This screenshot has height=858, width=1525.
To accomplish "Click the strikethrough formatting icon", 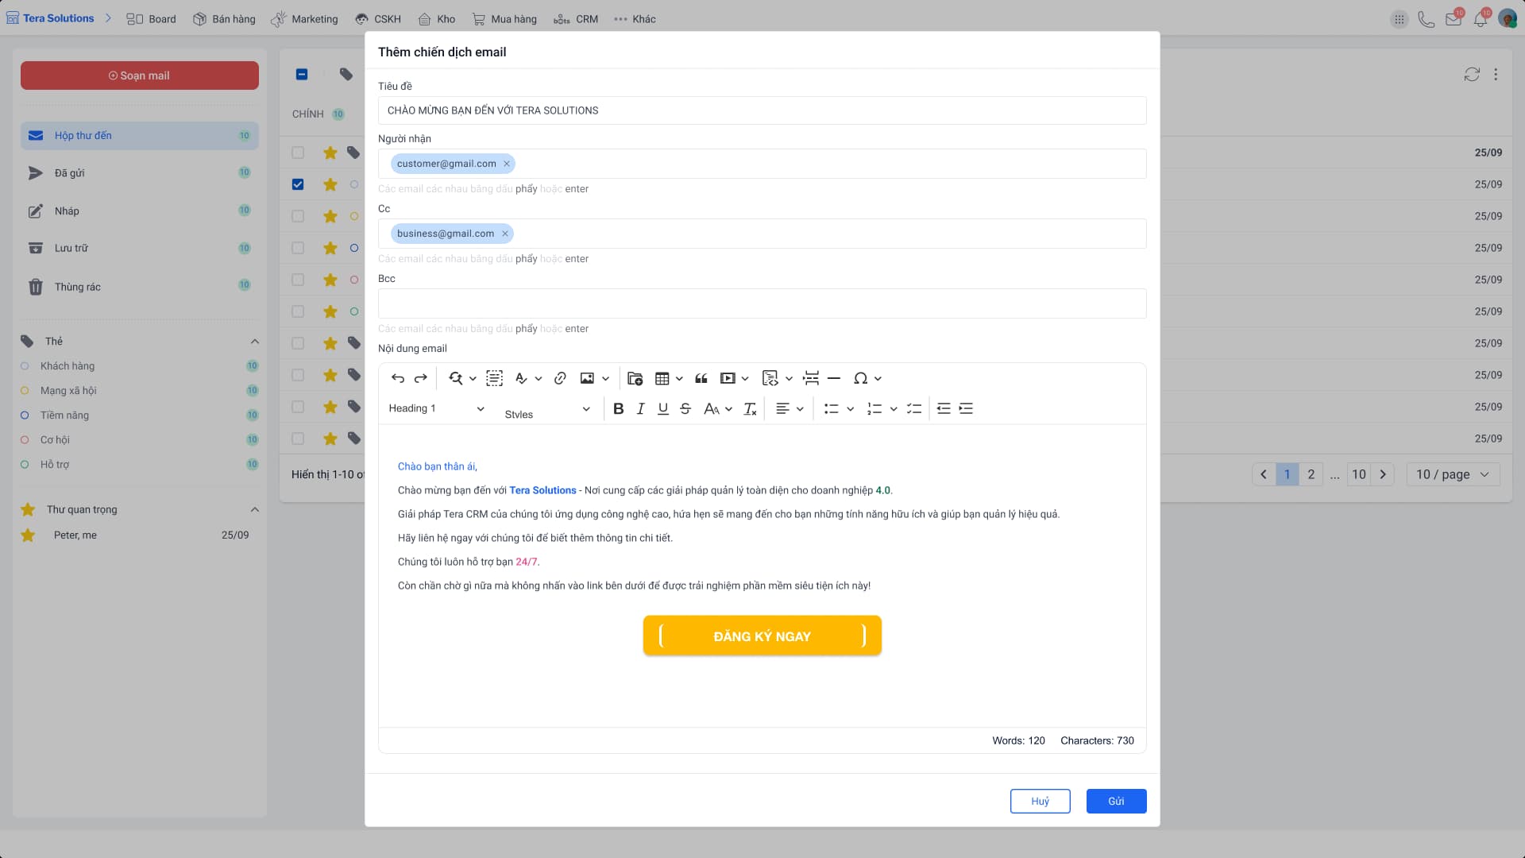I will coord(685,408).
